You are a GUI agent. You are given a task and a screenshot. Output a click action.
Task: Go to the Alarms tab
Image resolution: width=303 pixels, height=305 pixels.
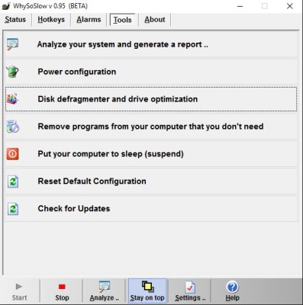pos(89,20)
